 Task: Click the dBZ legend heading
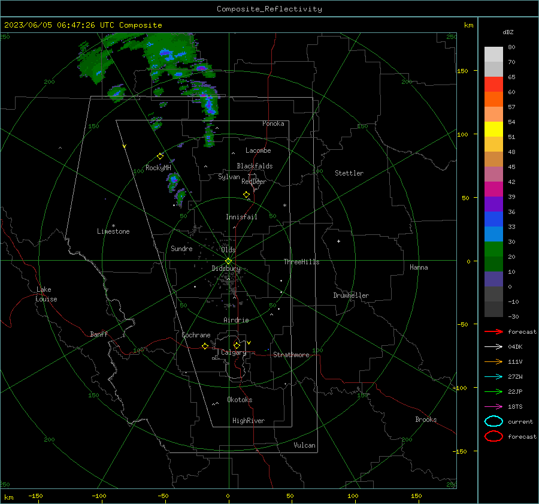point(508,32)
